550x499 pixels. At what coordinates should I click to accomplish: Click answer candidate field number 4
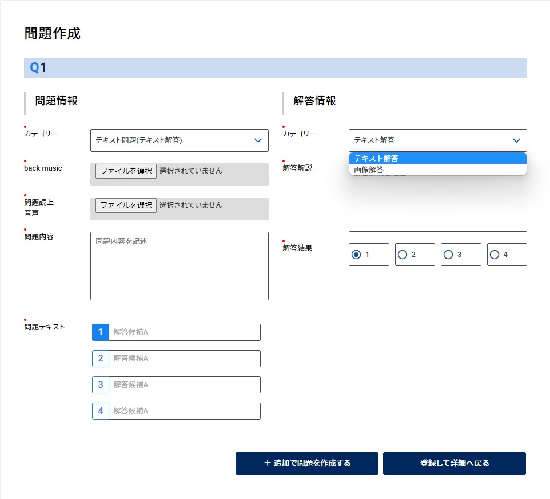(184, 411)
